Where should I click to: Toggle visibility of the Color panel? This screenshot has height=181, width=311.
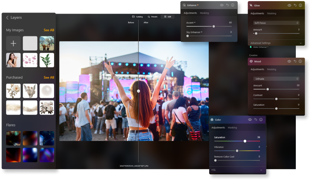click(x=250, y=120)
